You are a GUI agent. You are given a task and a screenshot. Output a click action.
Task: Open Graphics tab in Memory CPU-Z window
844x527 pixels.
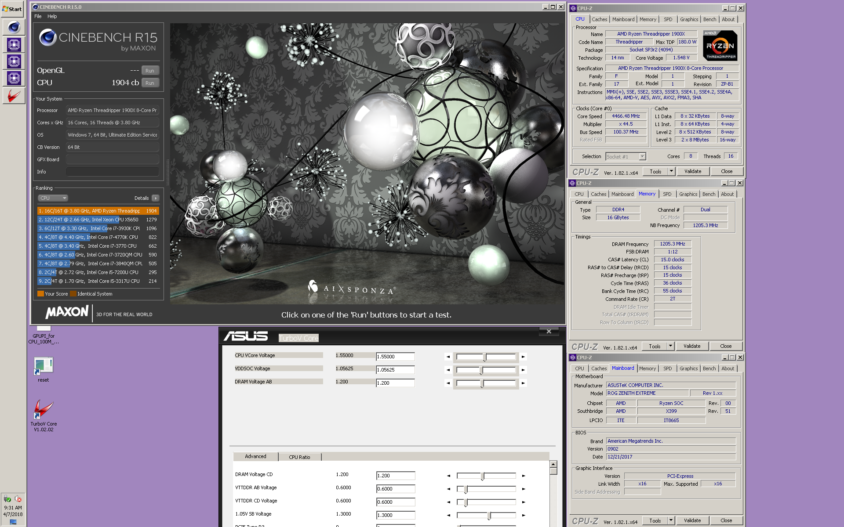688,194
